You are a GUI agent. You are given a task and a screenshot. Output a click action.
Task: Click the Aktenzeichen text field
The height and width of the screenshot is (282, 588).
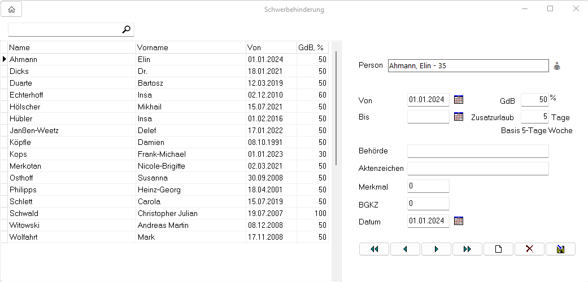tap(478, 169)
